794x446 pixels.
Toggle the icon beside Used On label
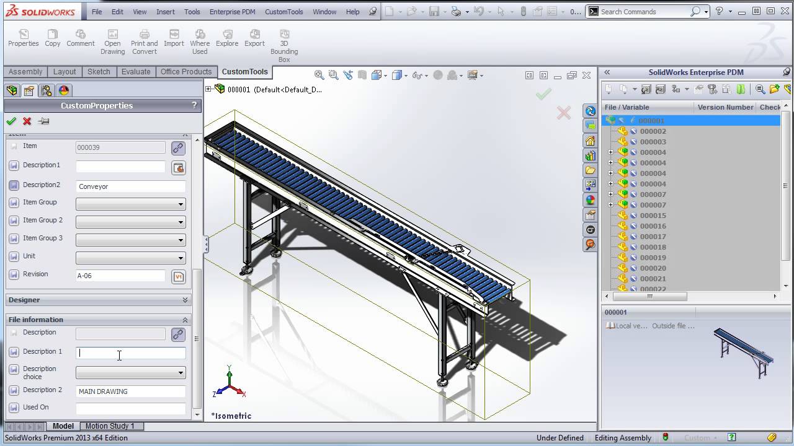pyautogui.click(x=14, y=408)
